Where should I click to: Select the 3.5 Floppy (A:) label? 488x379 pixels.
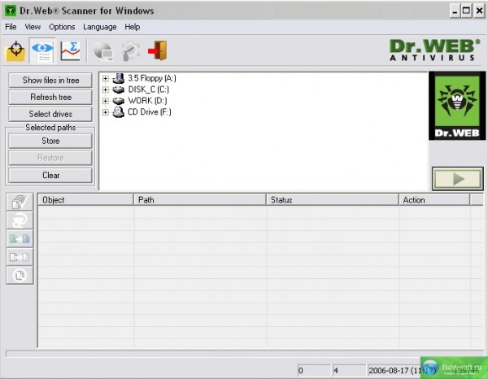(152, 78)
